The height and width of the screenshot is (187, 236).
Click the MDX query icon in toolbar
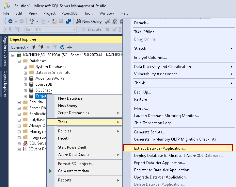point(115,21)
